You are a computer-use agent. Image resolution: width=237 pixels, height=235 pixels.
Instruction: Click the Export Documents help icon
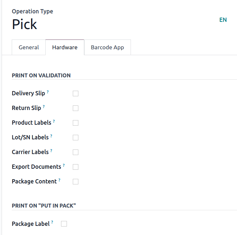(x=64, y=165)
